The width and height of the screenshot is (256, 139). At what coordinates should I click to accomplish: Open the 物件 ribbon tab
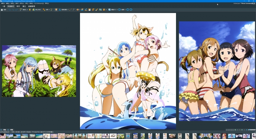18,6
